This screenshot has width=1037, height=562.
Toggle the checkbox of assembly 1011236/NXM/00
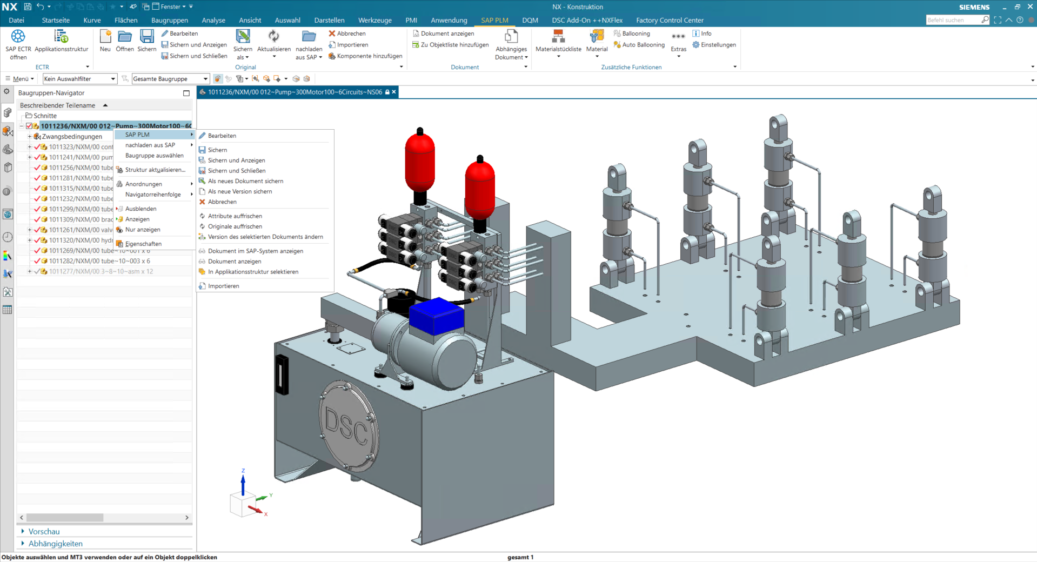[29, 125]
